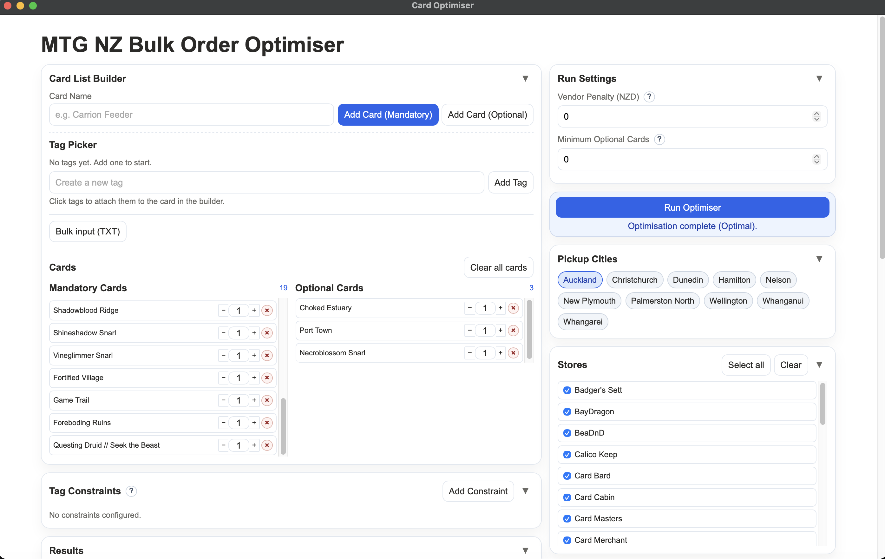
Task: Decrease Port Town quantity with minus icon
Action: (x=469, y=330)
